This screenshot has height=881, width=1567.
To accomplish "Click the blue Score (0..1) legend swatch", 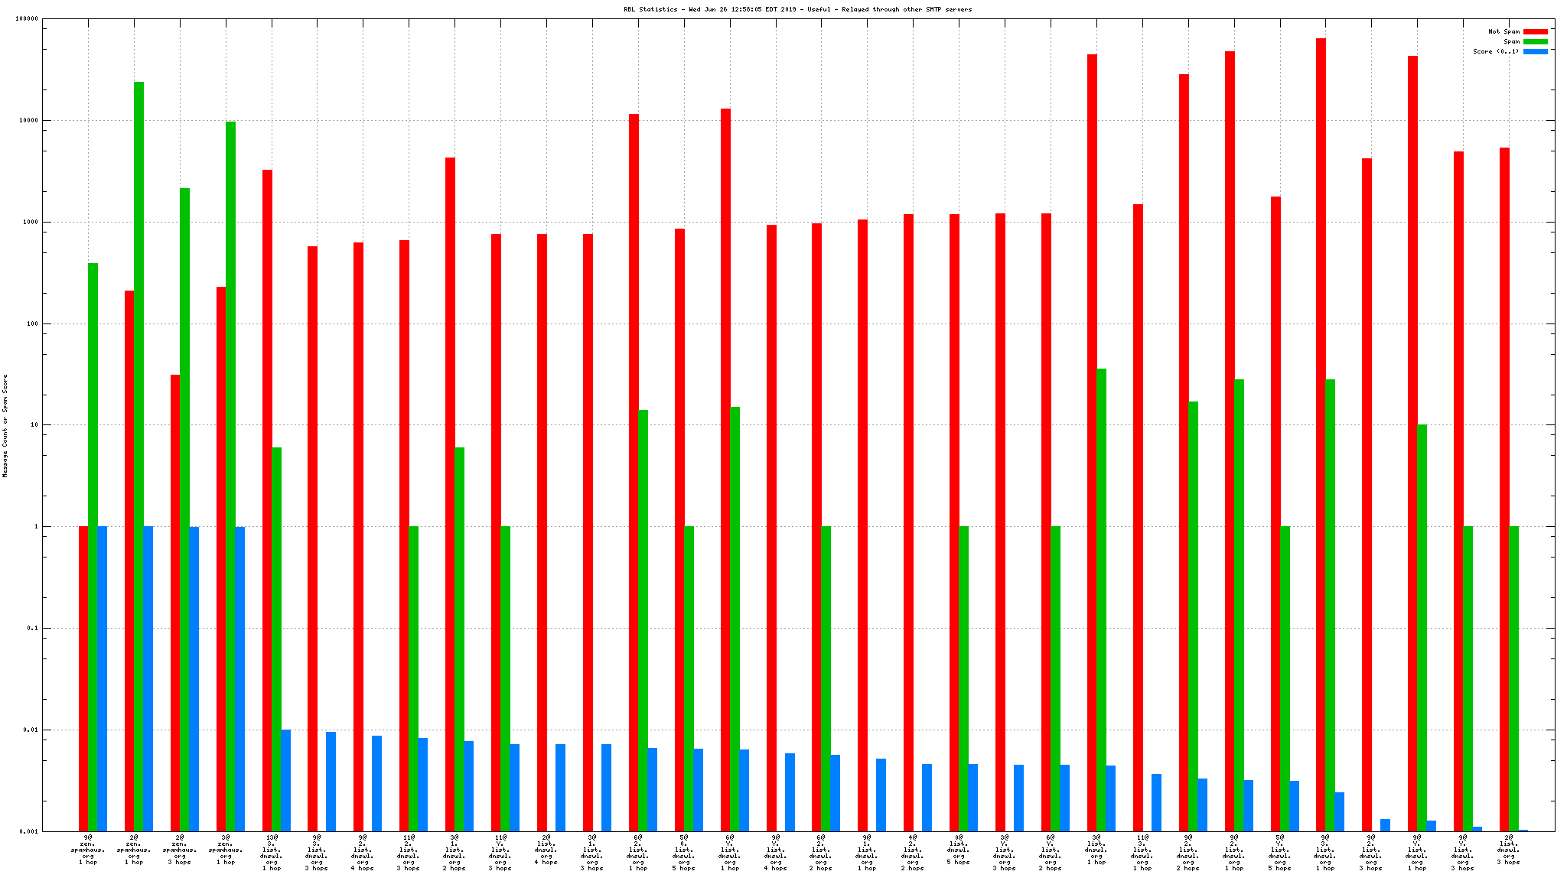I will pyautogui.click(x=1535, y=51).
